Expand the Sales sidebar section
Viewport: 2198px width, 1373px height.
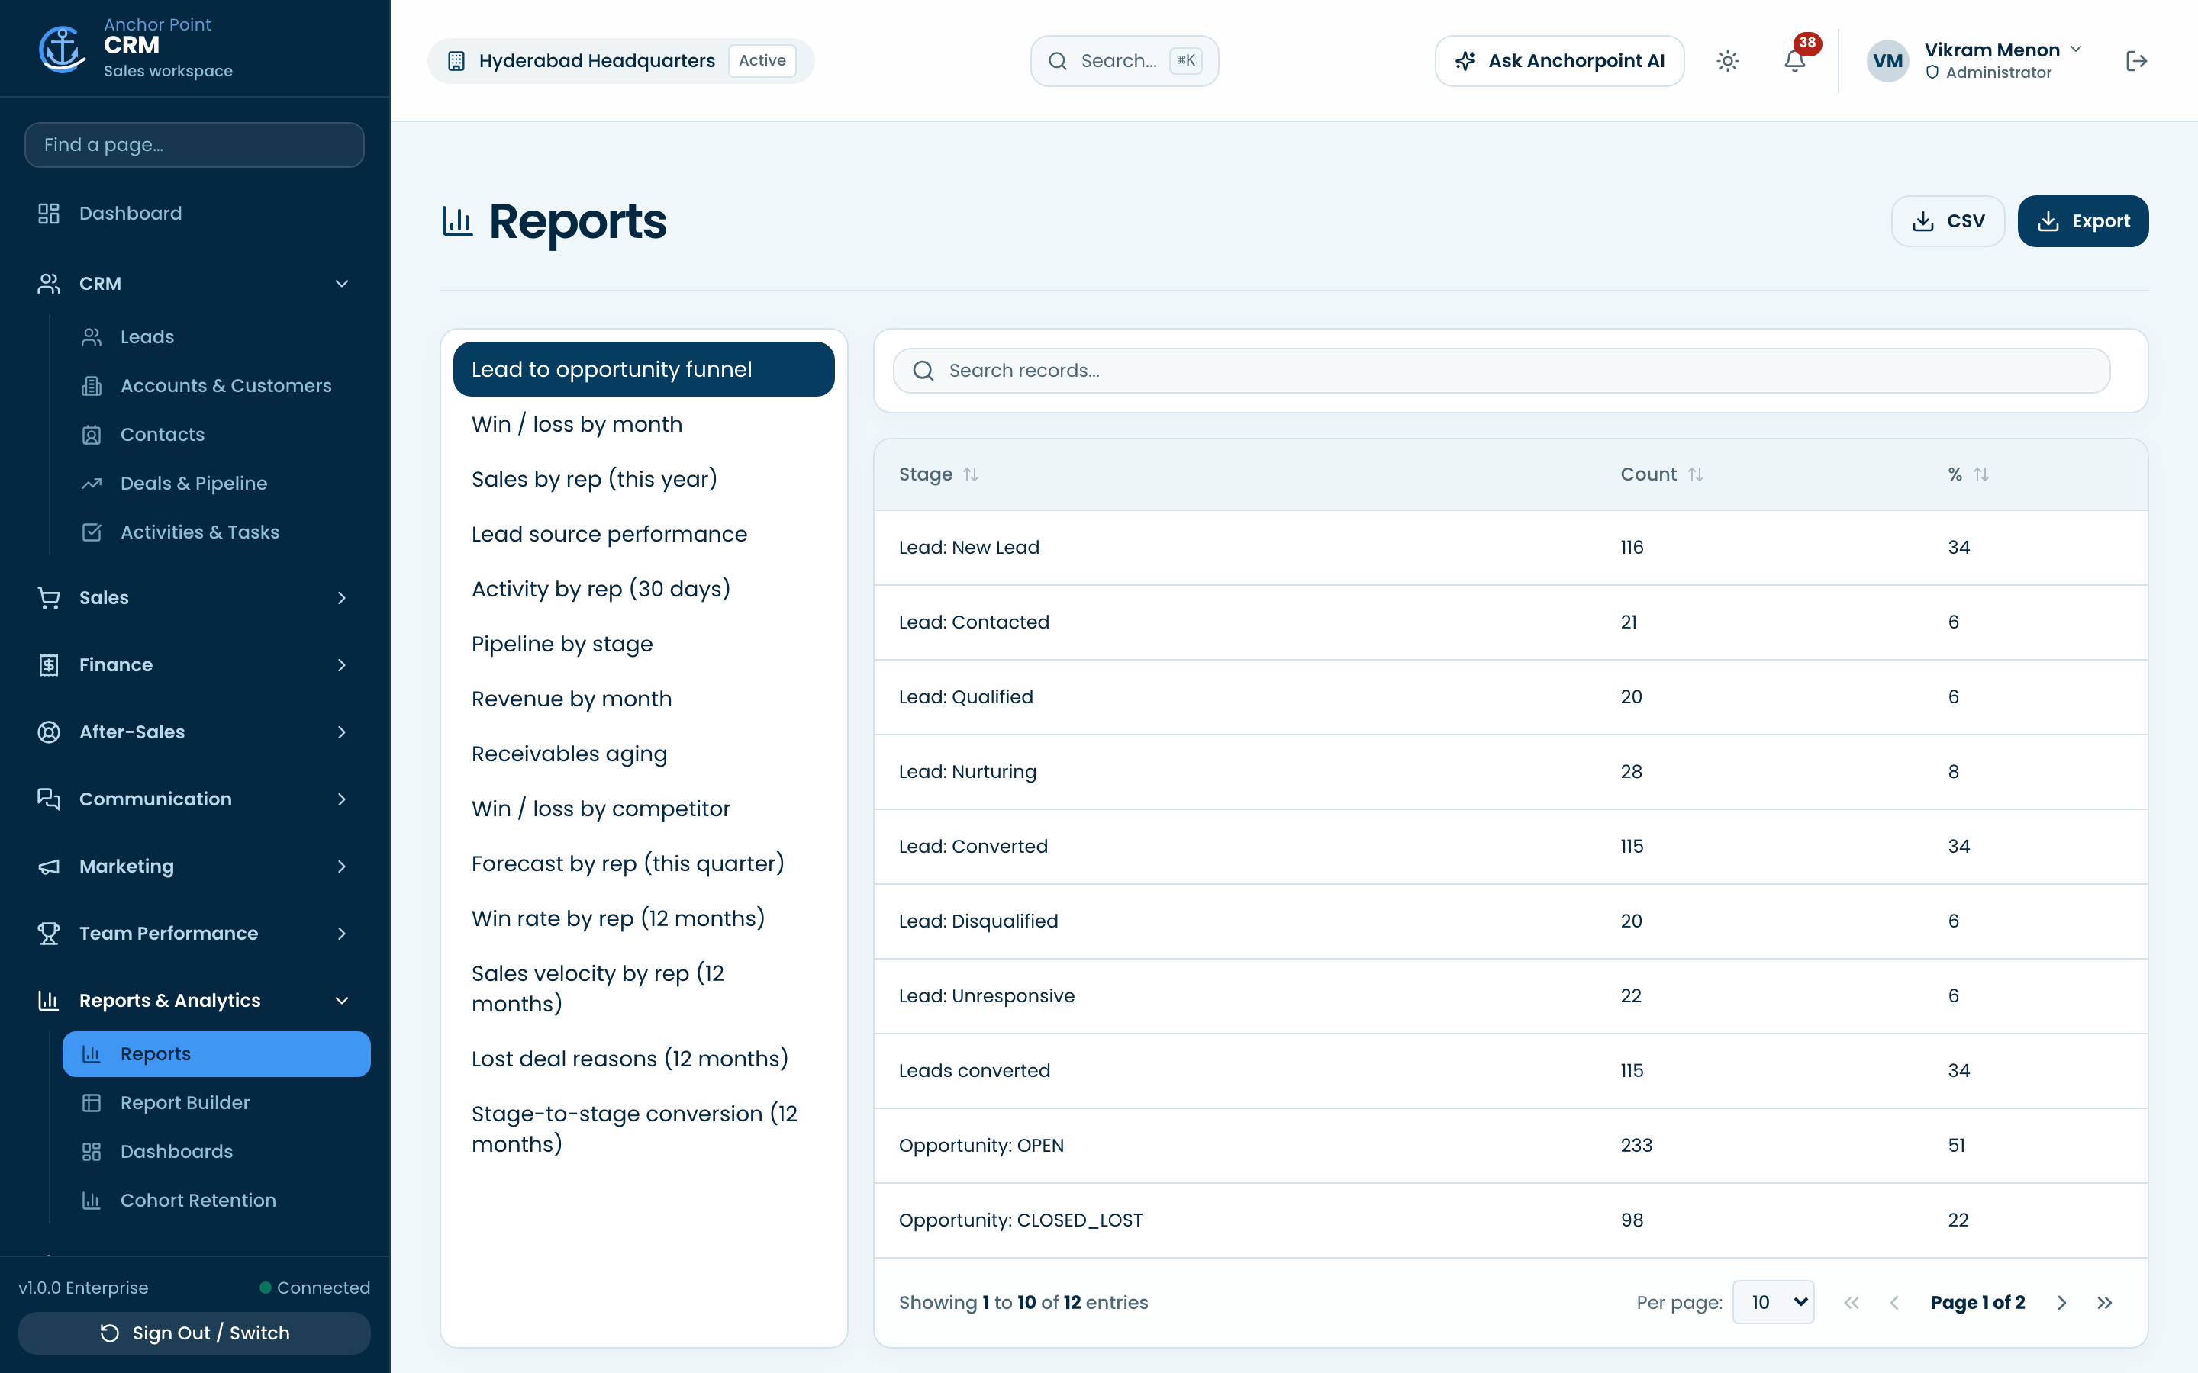point(343,597)
